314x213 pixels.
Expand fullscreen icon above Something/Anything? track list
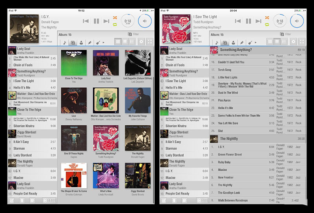point(302,42)
